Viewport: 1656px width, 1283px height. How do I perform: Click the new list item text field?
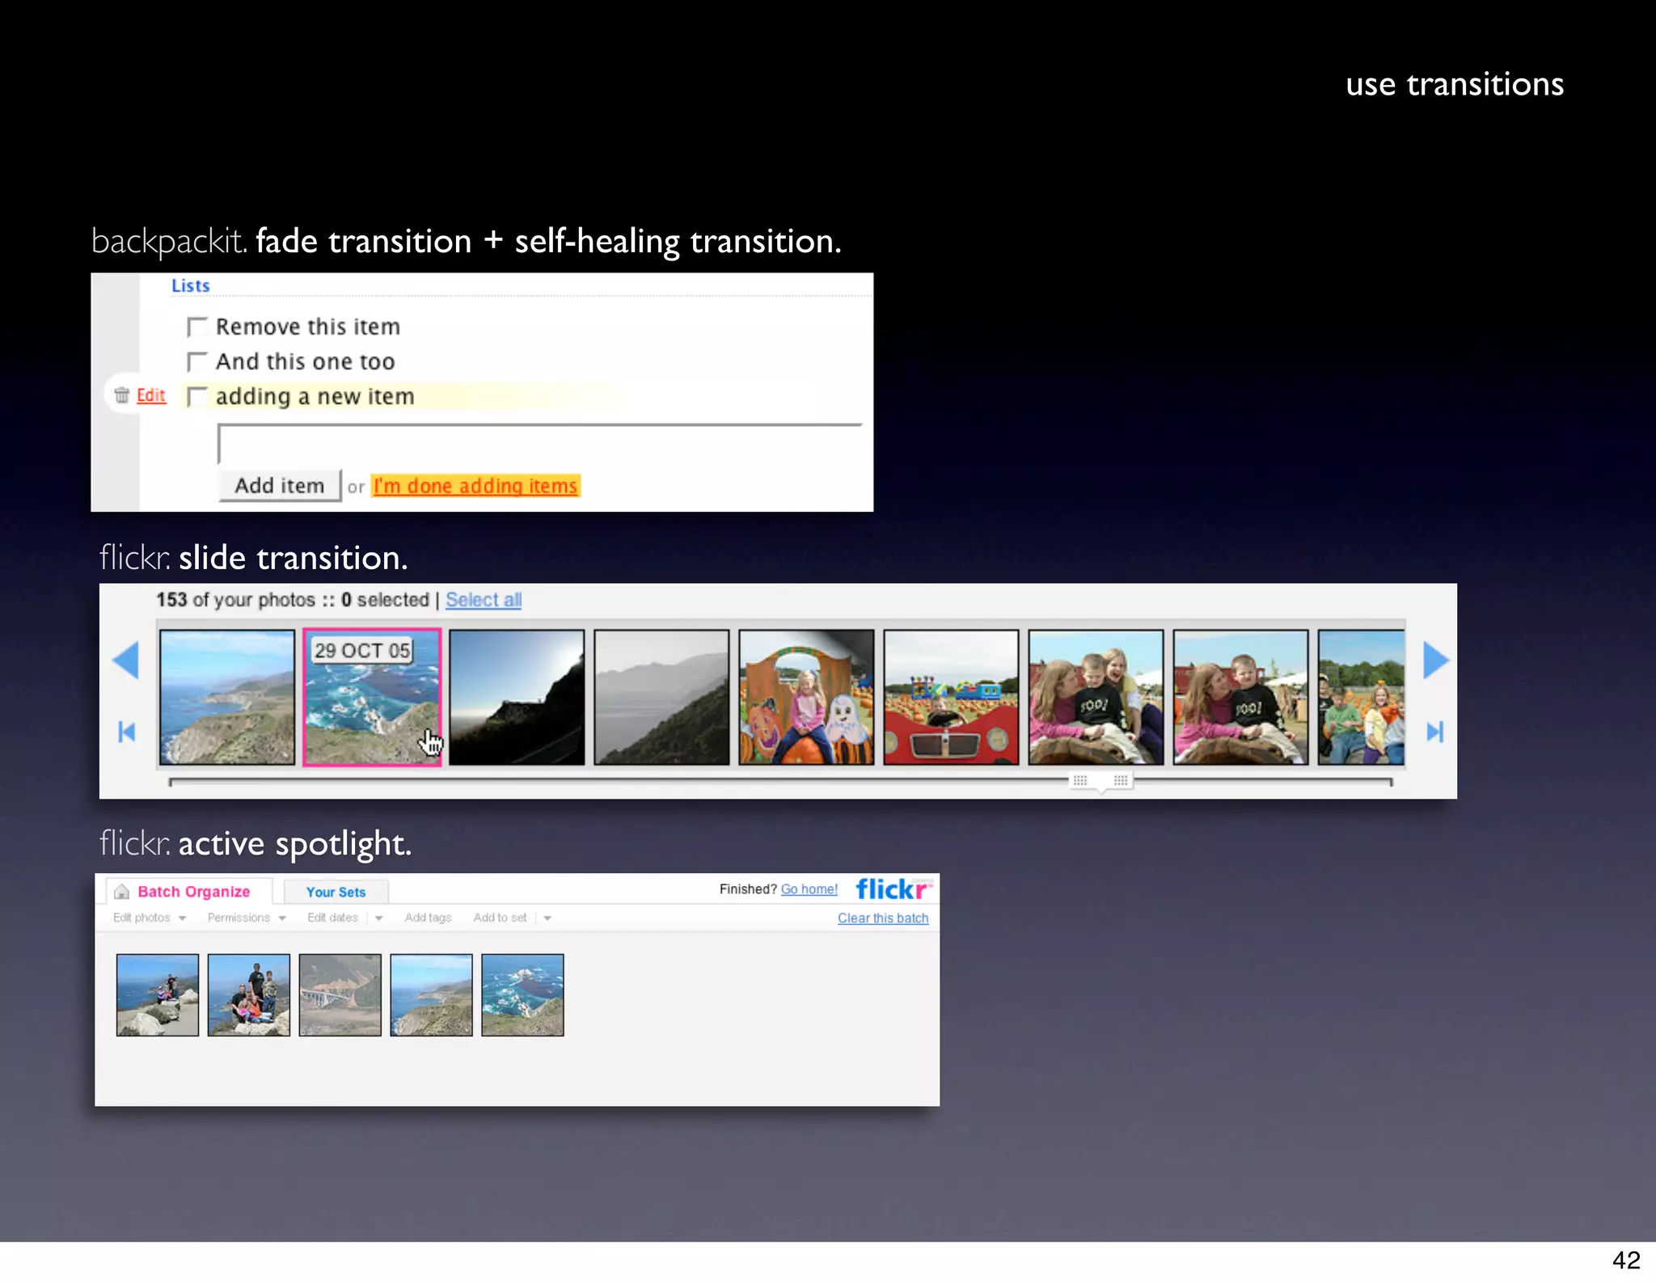click(539, 444)
